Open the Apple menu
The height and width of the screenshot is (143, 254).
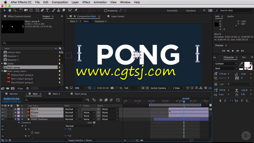tap(5, 2)
